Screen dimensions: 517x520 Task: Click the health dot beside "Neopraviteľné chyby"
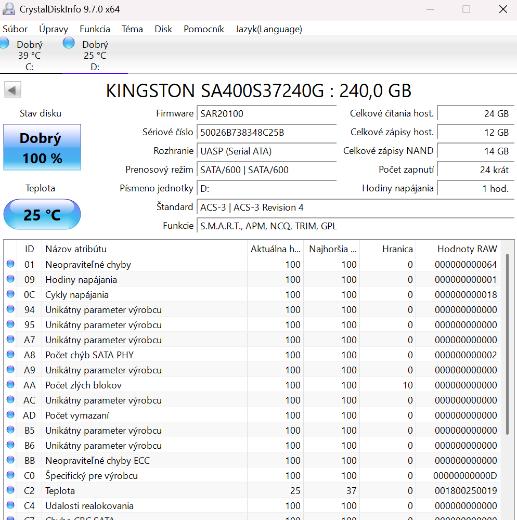[10, 264]
